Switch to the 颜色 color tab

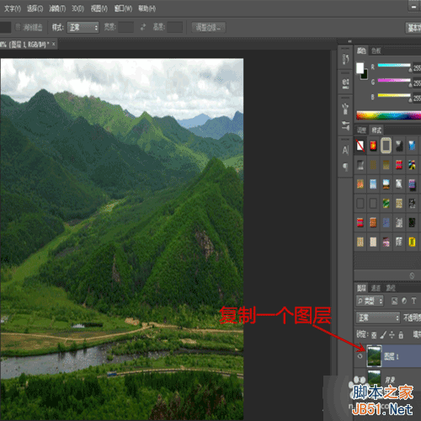(361, 51)
